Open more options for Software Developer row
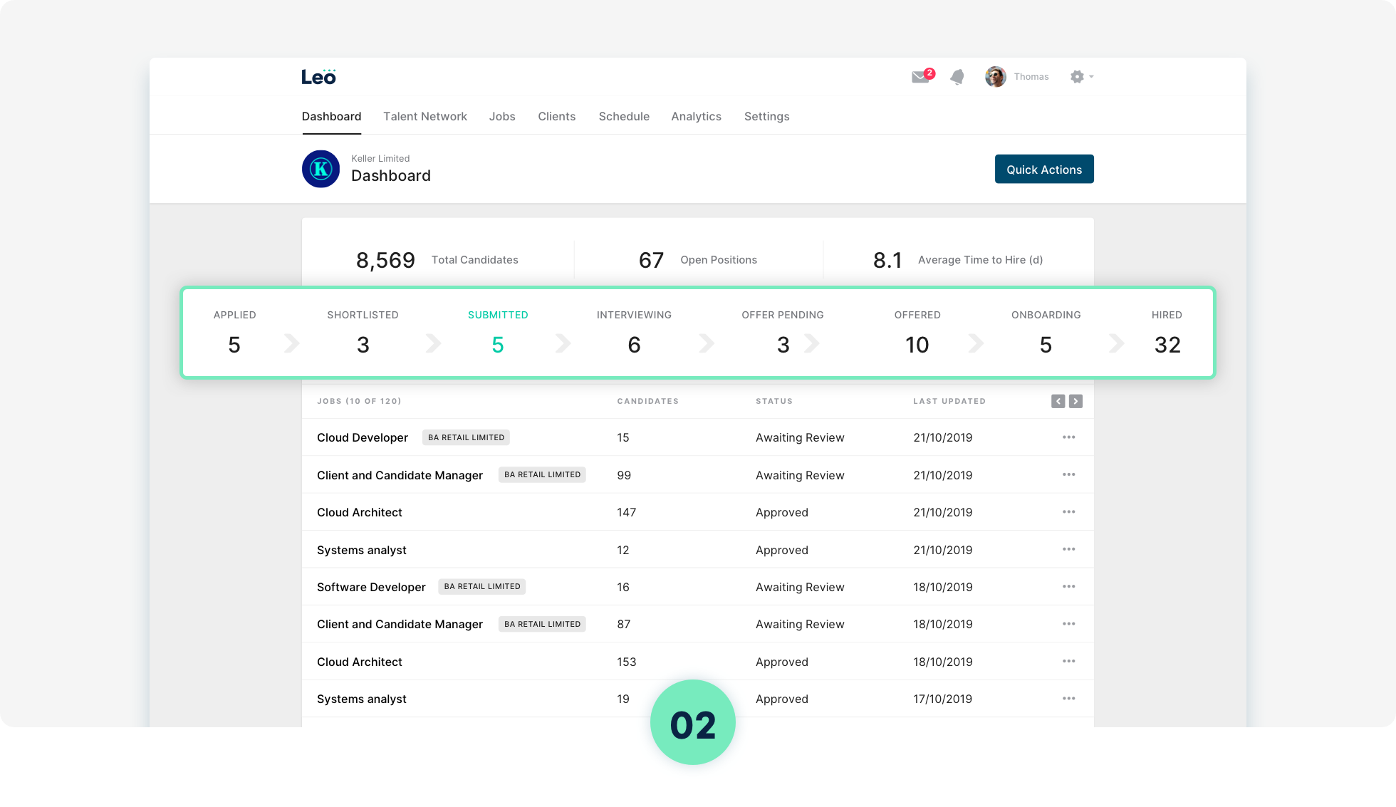The image size is (1396, 807). tap(1068, 586)
